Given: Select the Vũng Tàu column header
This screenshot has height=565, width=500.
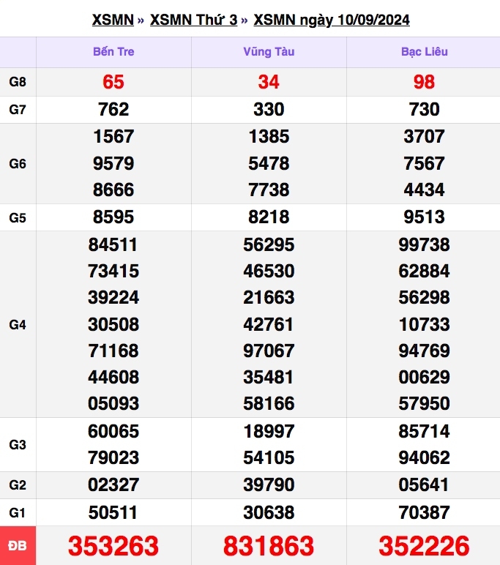Looking at the screenshot, I should (x=269, y=51).
